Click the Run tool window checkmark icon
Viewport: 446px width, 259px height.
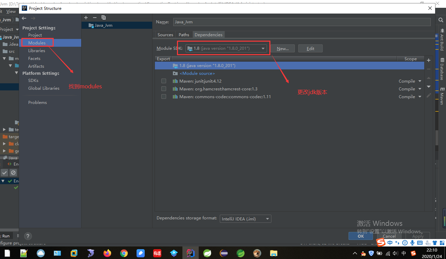coord(4,173)
